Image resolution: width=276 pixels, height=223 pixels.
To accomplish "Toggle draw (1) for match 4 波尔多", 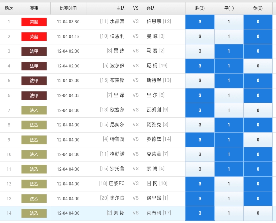I will (229, 66).
